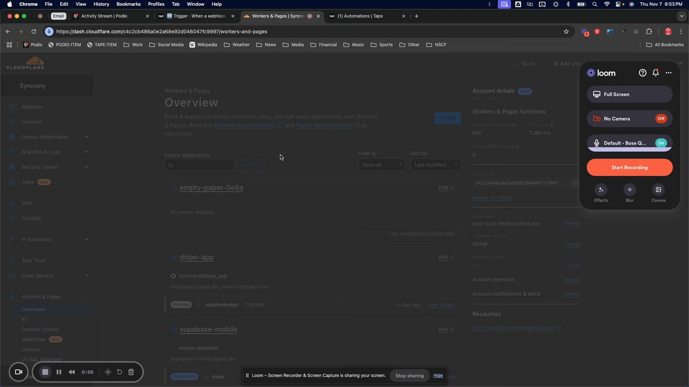Restart recording with circular arrow icon

tap(119, 372)
